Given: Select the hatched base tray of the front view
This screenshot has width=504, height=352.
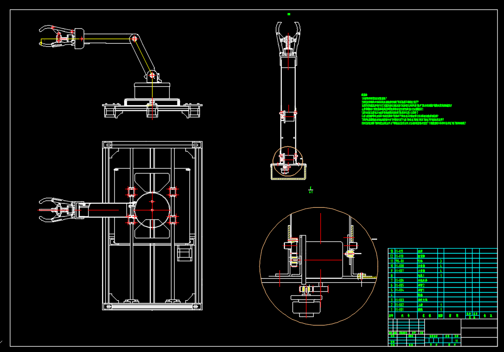Looking at the screenshot, I should (288, 172).
